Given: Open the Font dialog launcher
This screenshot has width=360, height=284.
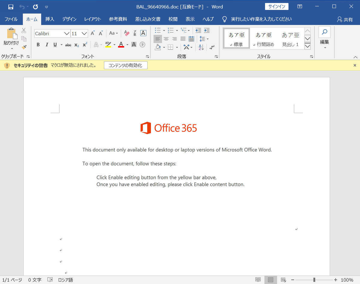Looking at the screenshot, I should [148, 57].
